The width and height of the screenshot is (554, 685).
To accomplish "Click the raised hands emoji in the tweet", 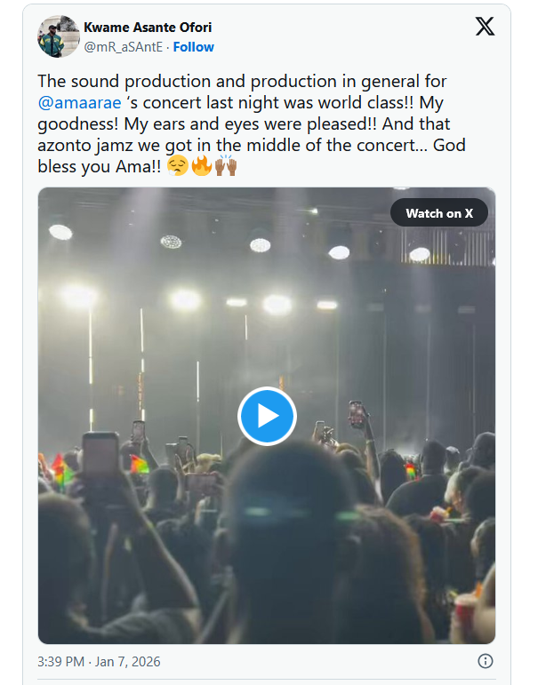I will pyautogui.click(x=226, y=166).
